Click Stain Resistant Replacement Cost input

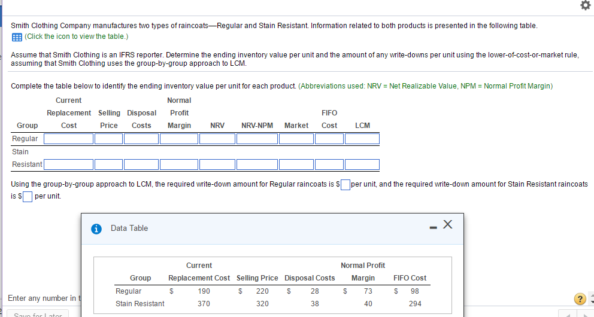tap(69, 164)
